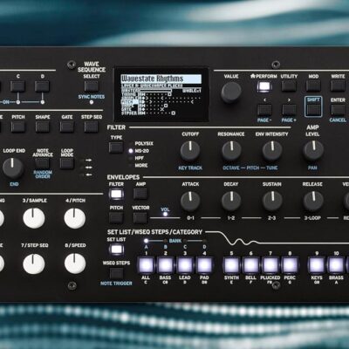This screenshot has height=349, width=349.
Task: Adjust the envelope Attack knob
Action: [x=190, y=202]
